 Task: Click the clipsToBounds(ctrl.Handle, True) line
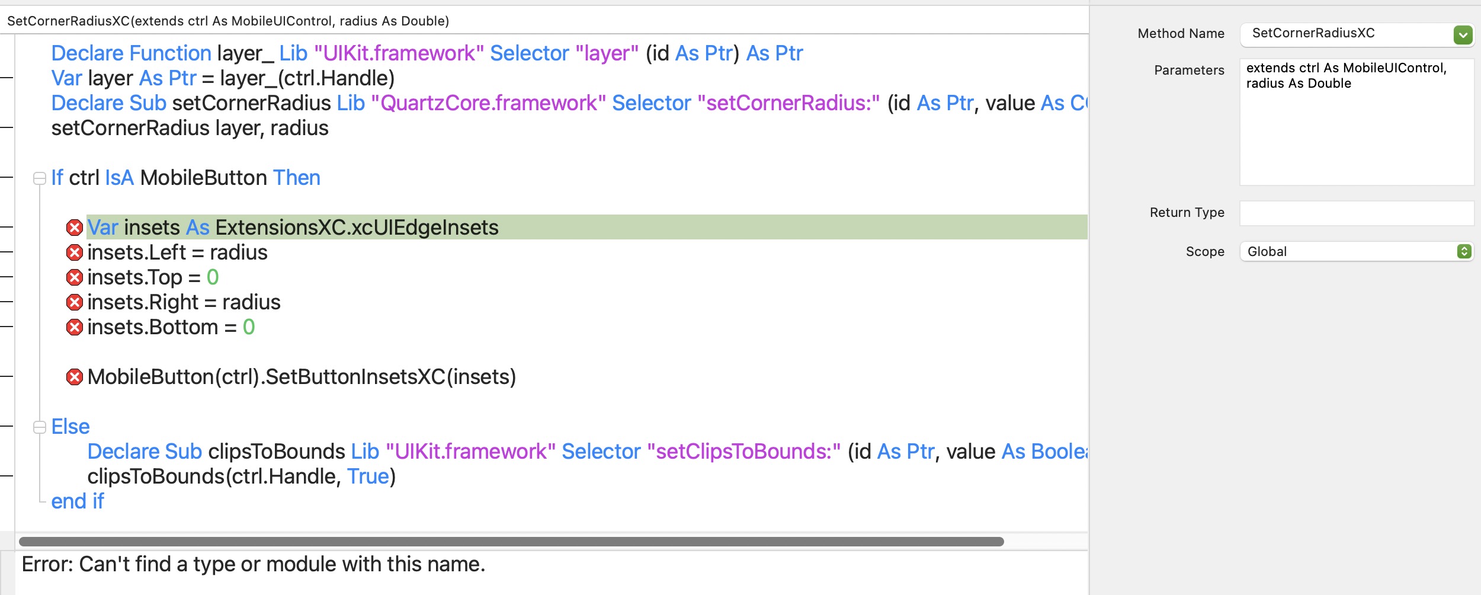click(241, 477)
